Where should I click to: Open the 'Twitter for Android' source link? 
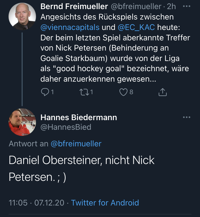coord(105,203)
